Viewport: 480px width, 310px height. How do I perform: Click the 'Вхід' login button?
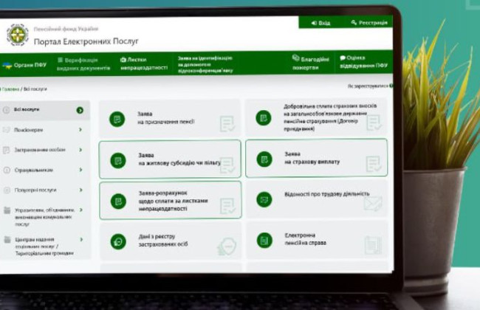(x=321, y=23)
